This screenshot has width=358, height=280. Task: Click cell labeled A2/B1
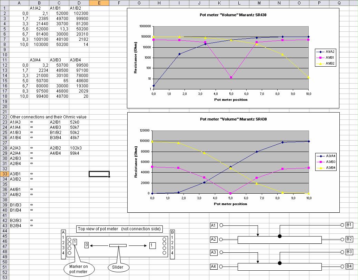point(59,122)
